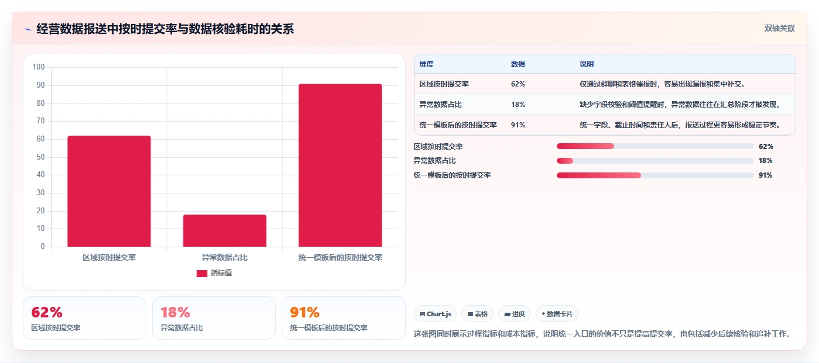Screen dimensions: 819x363
Task: Toggle the 指标值 legend color box
Action: 201,273
